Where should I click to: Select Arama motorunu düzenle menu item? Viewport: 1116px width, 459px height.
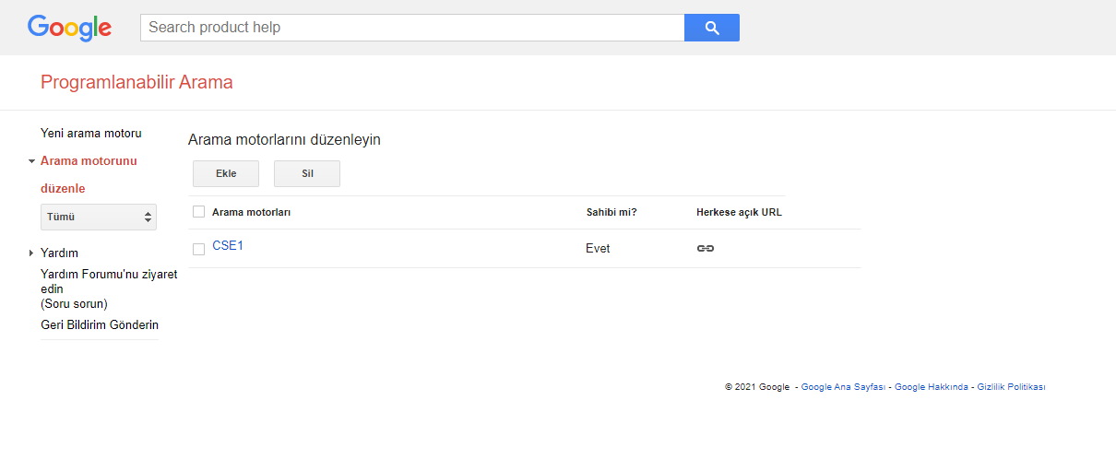[x=89, y=175]
